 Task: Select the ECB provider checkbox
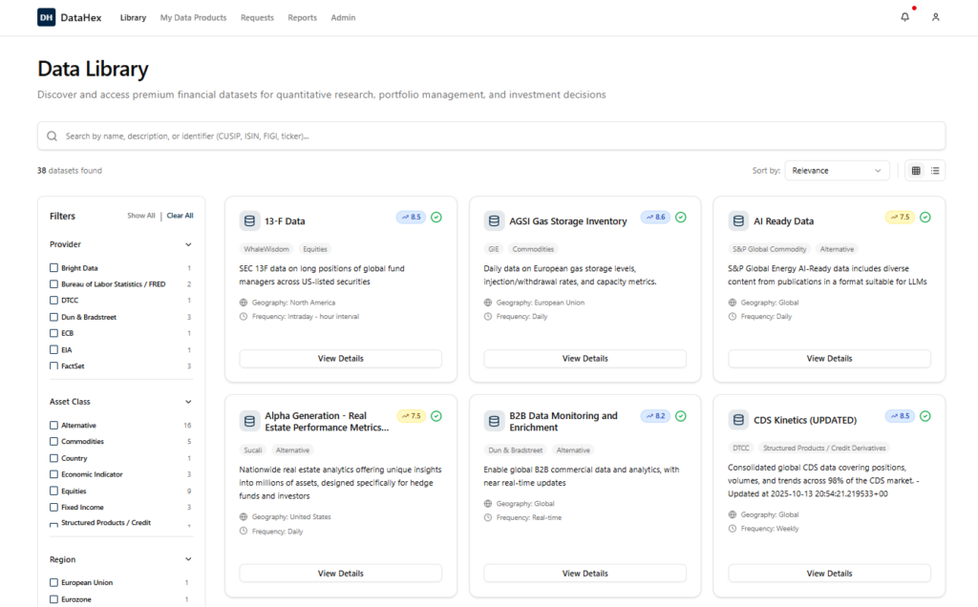tap(53, 333)
